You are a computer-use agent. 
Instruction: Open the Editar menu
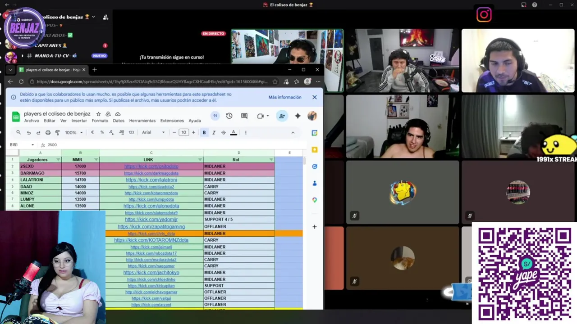[x=50, y=121]
